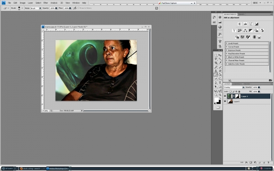Switch to Firefox taskbar button

click(x=32, y=169)
